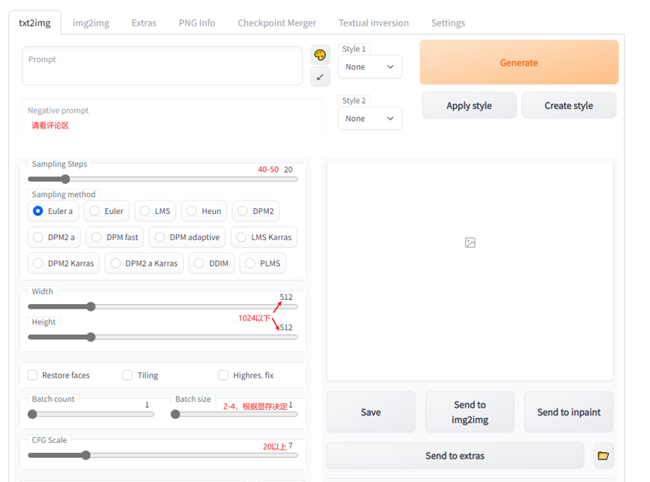Click the Send to inpaint button
650x482 pixels.
tap(569, 412)
